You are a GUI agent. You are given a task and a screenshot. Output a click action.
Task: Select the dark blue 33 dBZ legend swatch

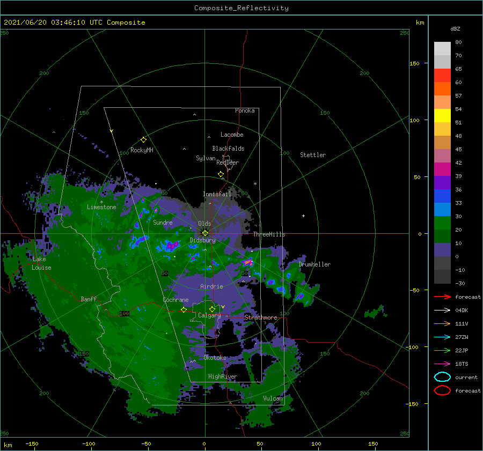click(442, 196)
